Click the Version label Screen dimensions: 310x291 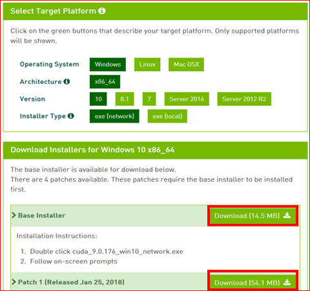point(32,99)
